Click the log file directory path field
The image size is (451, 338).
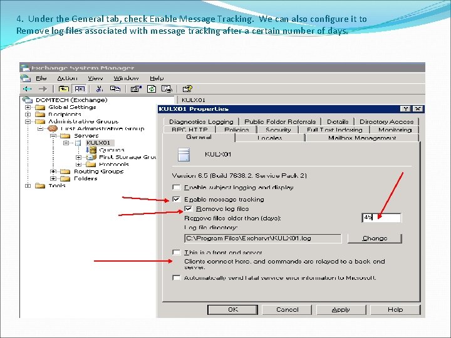(263, 238)
